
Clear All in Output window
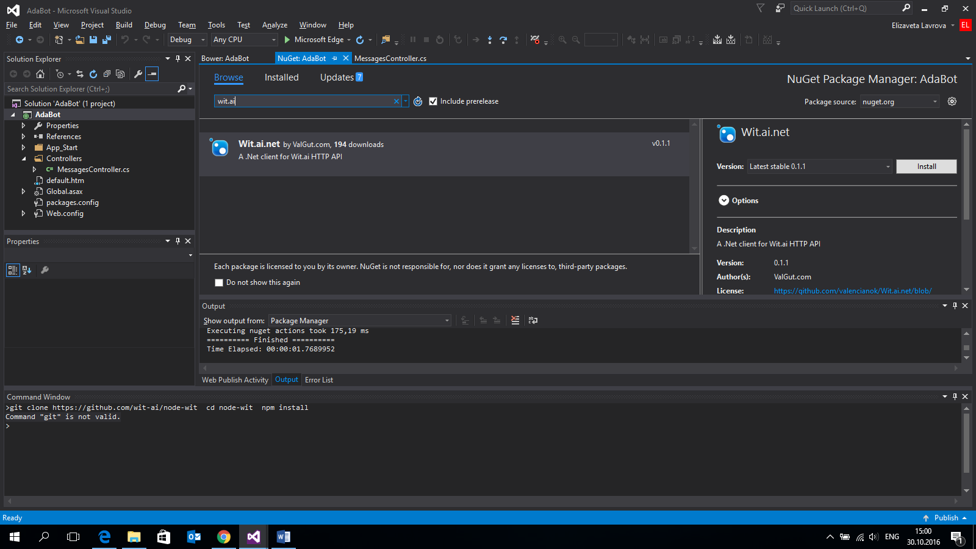(515, 320)
